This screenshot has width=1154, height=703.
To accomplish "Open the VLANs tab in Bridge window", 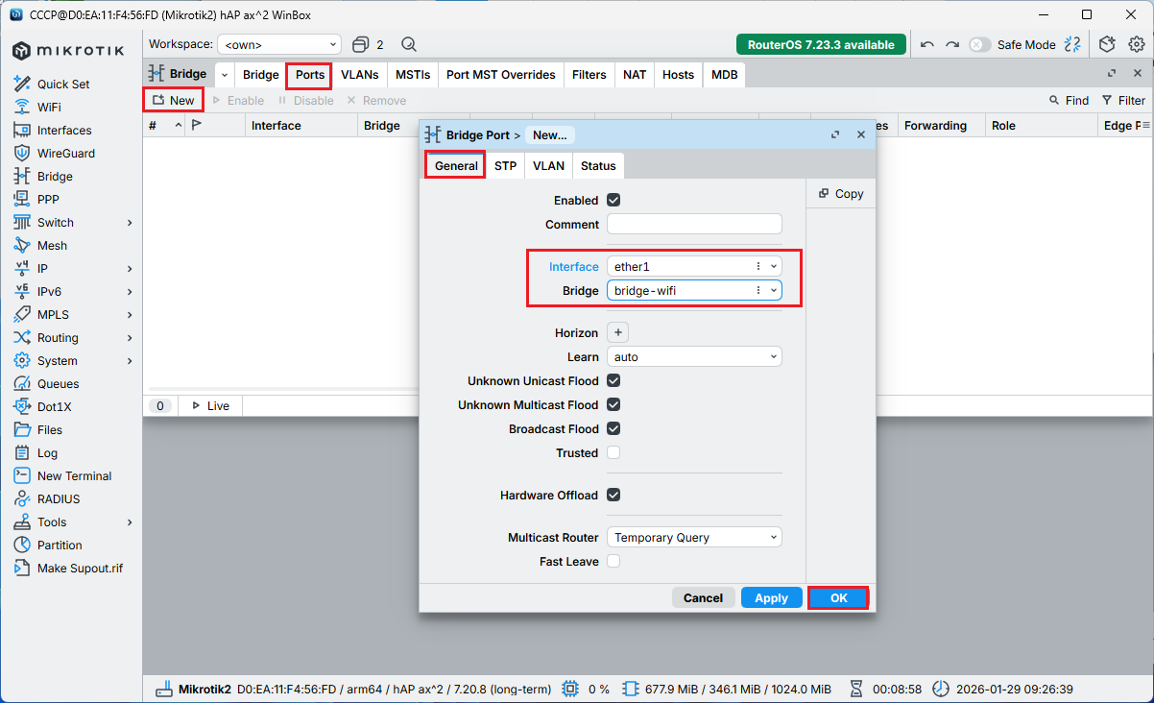I will click(x=360, y=75).
